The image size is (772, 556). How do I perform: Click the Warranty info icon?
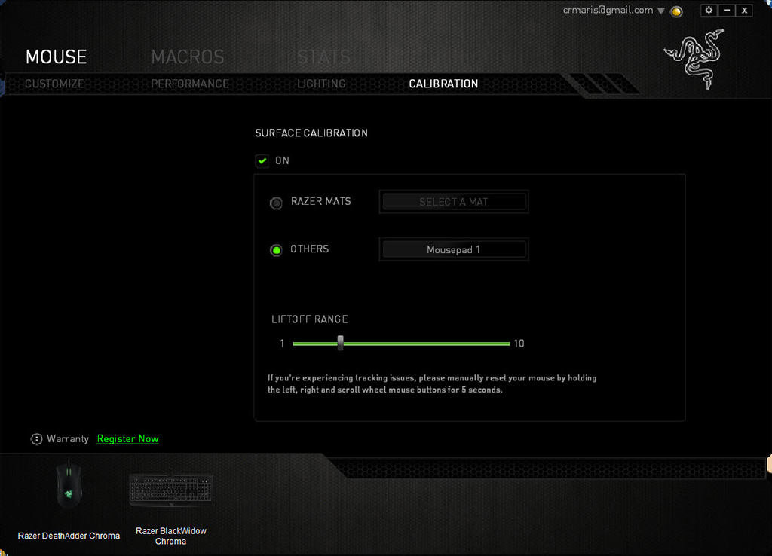click(36, 439)
